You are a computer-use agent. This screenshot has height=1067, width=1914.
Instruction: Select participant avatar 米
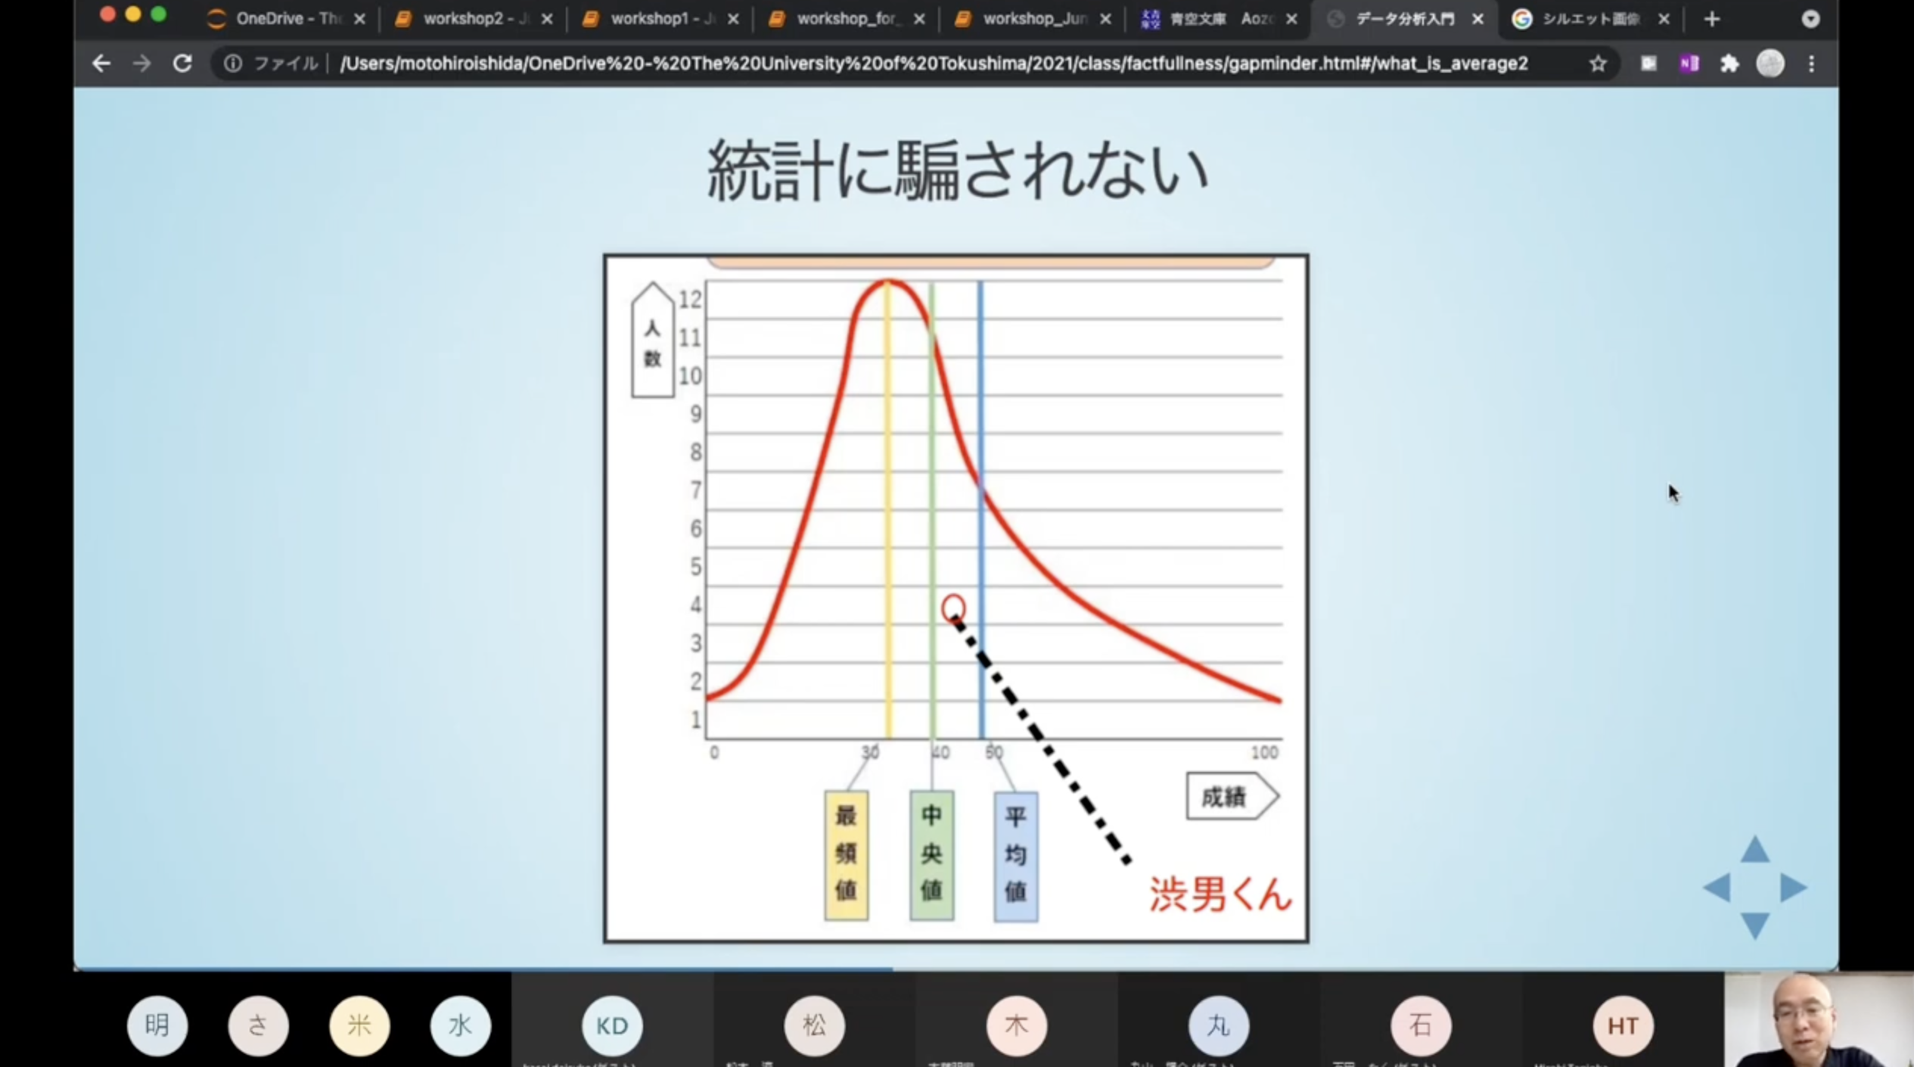point(359,1025)
